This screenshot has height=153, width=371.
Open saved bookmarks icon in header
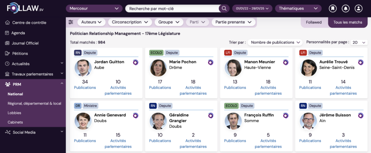[333, 8]
